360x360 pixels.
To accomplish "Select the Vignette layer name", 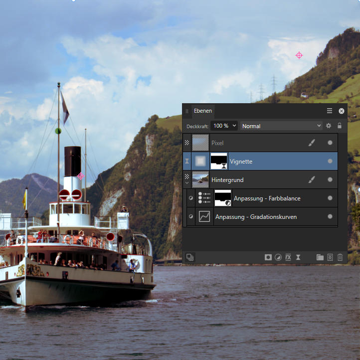I will [x=241, y=162].
